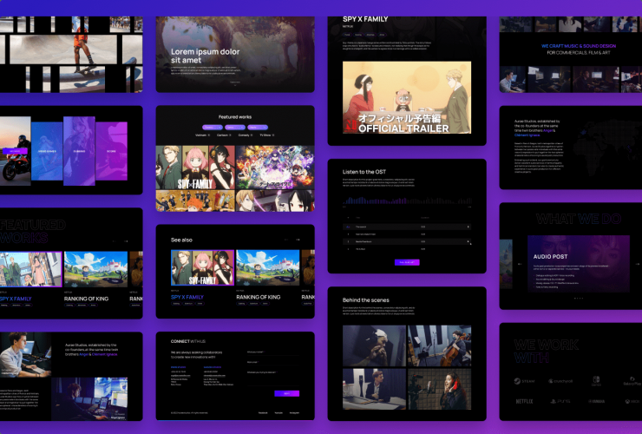The height and width of the screenshot is (434, 642).
Task: Click the Listen to the OST heading
Action: point(364,172)
